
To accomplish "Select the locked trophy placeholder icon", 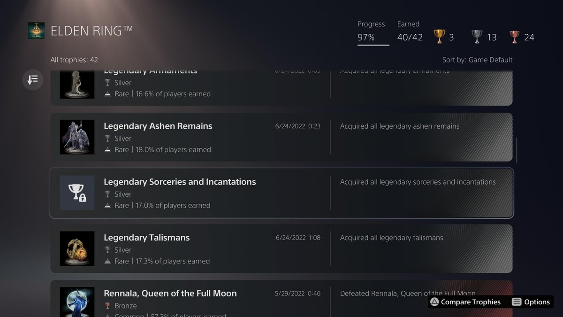I will click(77, 193).
